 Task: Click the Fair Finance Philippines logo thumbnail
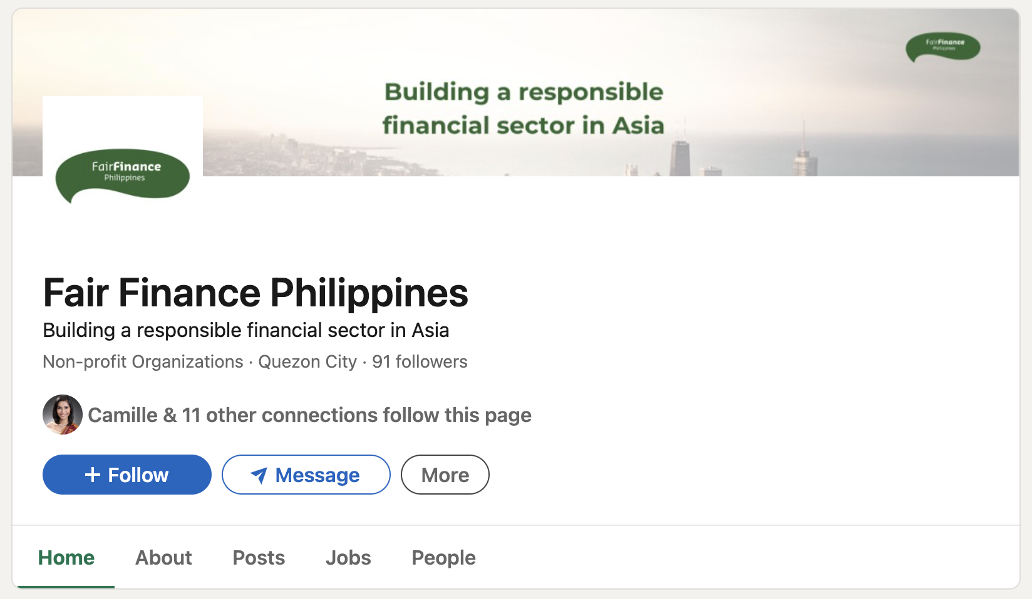[123, 176]
